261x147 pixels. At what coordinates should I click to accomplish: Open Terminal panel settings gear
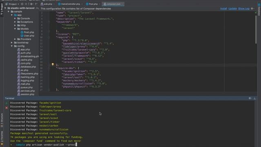click(x=250, y=98)
